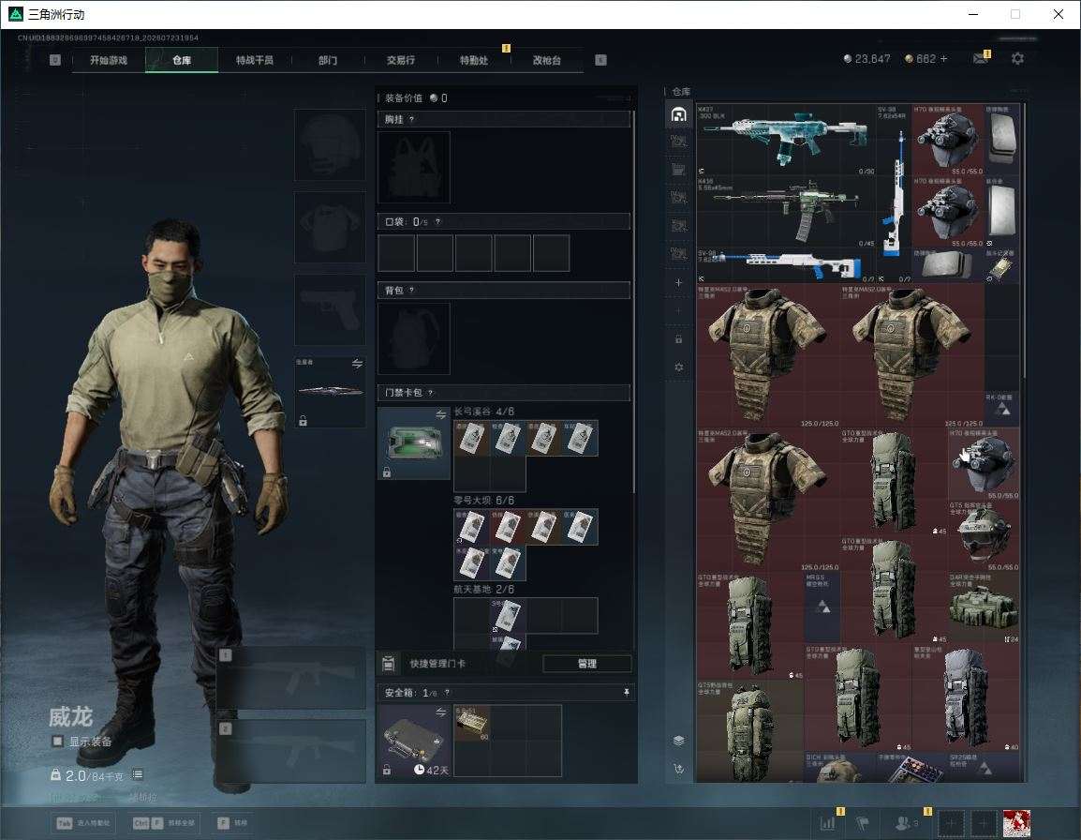Click the loadout panel vertical scrollbar

[x=633, y=302]
